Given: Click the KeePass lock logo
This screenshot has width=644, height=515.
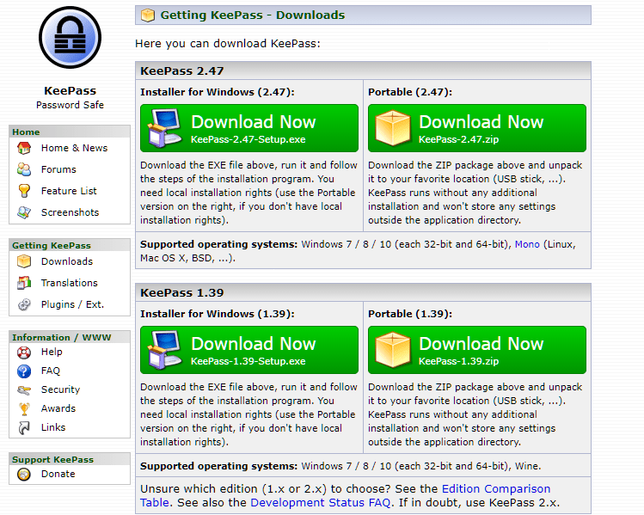Looking at the screenshot, I should tap(71, 37).
